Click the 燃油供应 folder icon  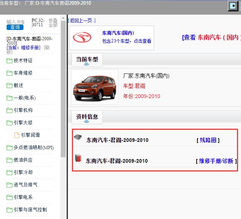pyautogui.click(x=10, y=160)
